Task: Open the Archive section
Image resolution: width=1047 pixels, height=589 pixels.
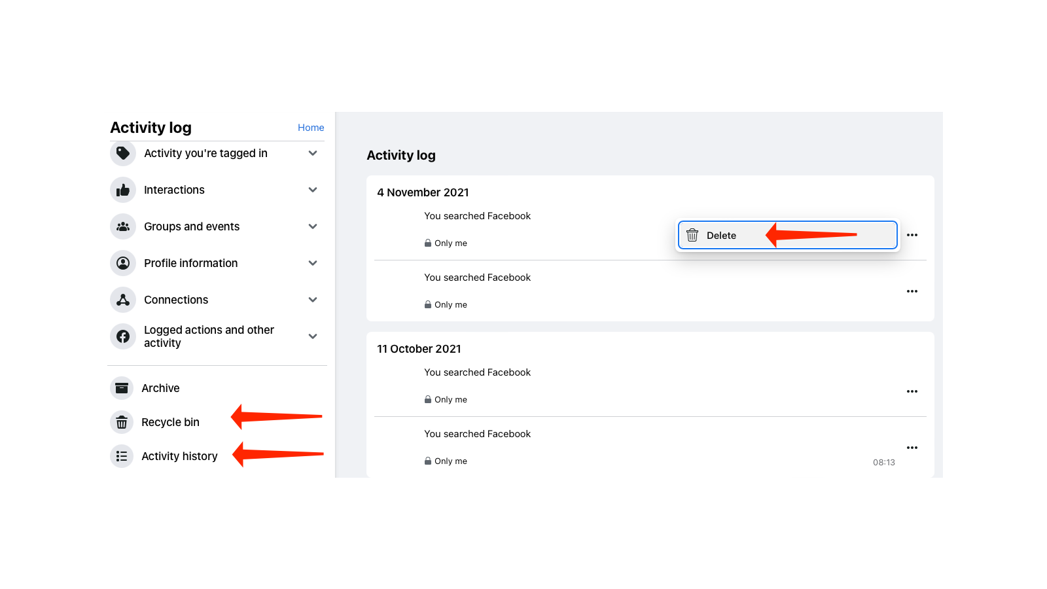Action: (x=160, y=388)
